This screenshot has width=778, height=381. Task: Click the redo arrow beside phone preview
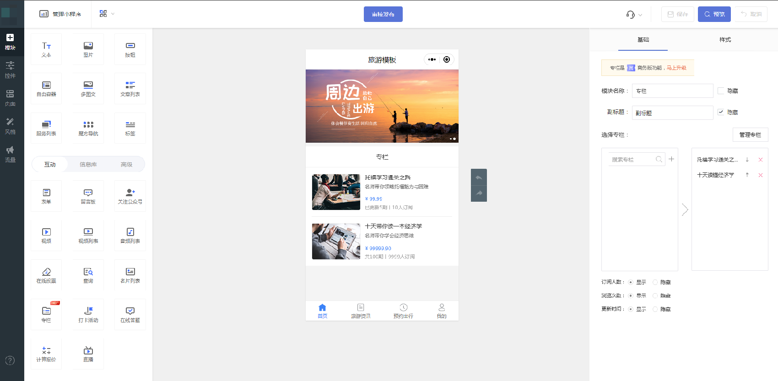[479, 193]
